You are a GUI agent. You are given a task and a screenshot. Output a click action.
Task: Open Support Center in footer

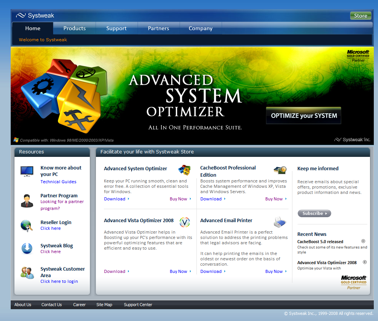[x=138, y=305]
